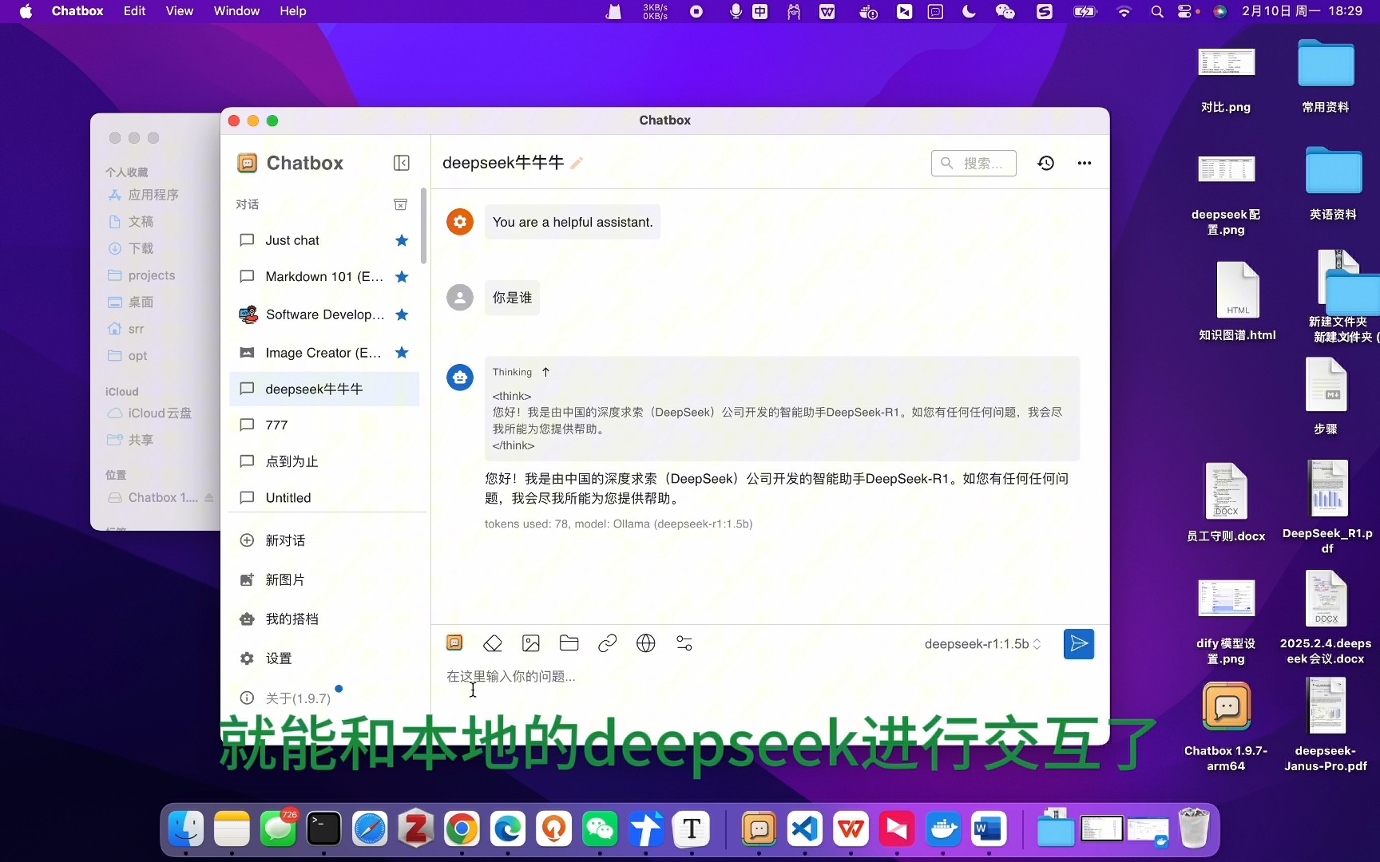The image size is (1380, 862).
Task: Select projects in Finder window sidebar
Action: [152, 275]
